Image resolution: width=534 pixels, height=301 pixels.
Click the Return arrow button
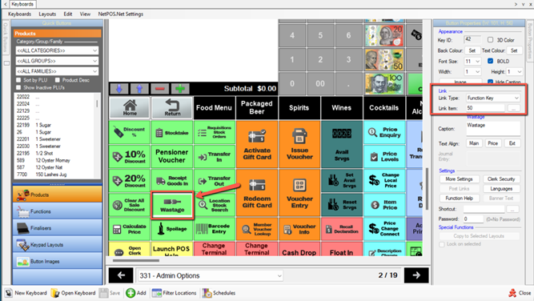click(x=172, y=107)
